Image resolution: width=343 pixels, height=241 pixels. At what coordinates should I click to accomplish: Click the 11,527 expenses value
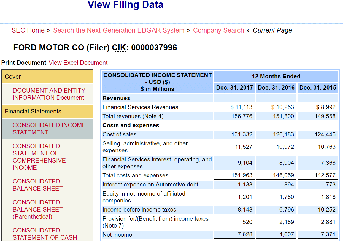click(244, 147)
